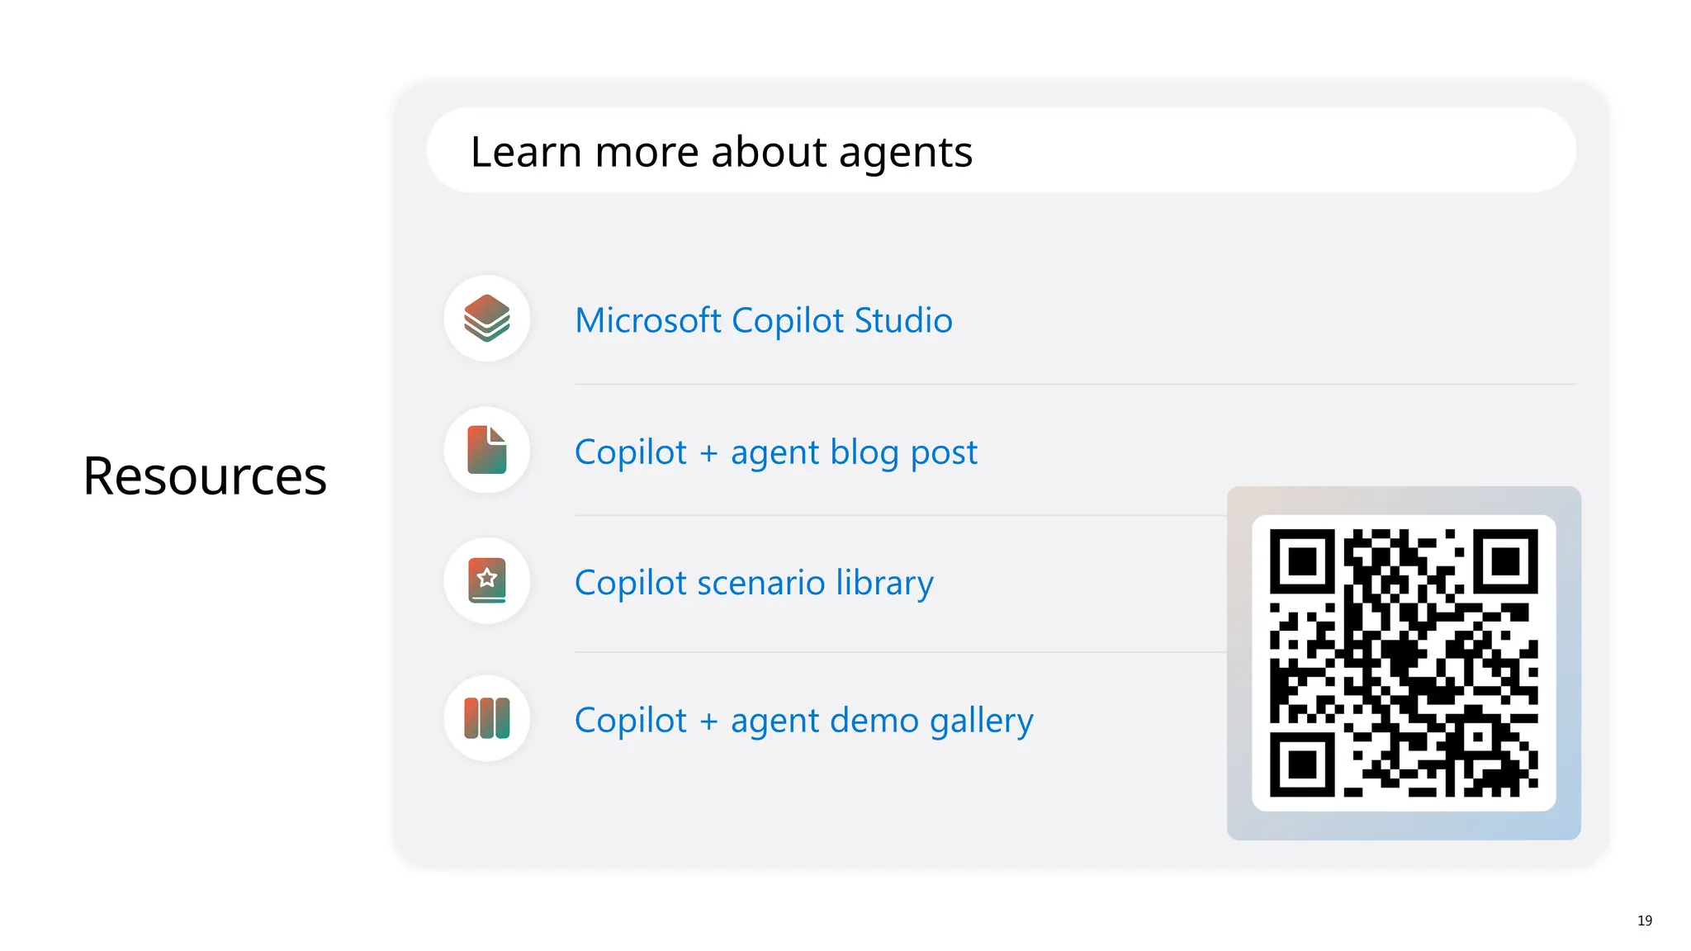Click the "Resources" slide title
Screen dimensions: 1691x951
pos(205,476)
